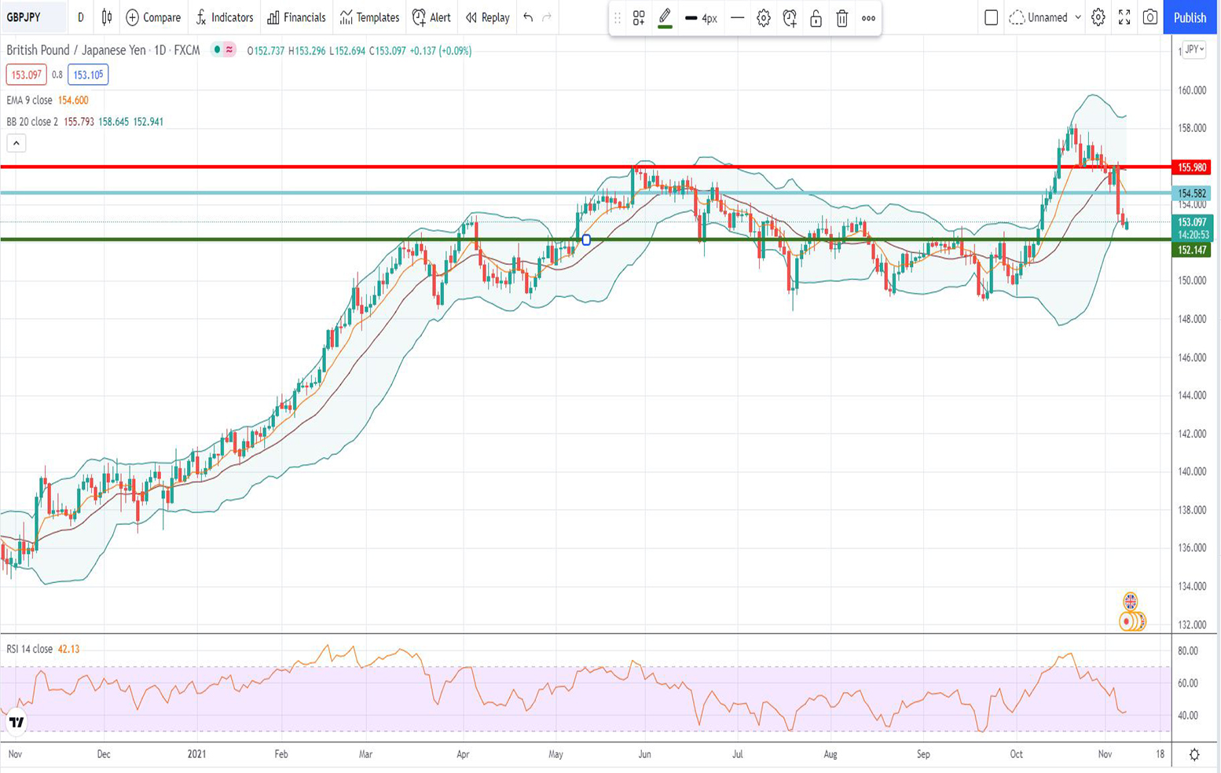Click the undo arrow icon

pos(528,17)
